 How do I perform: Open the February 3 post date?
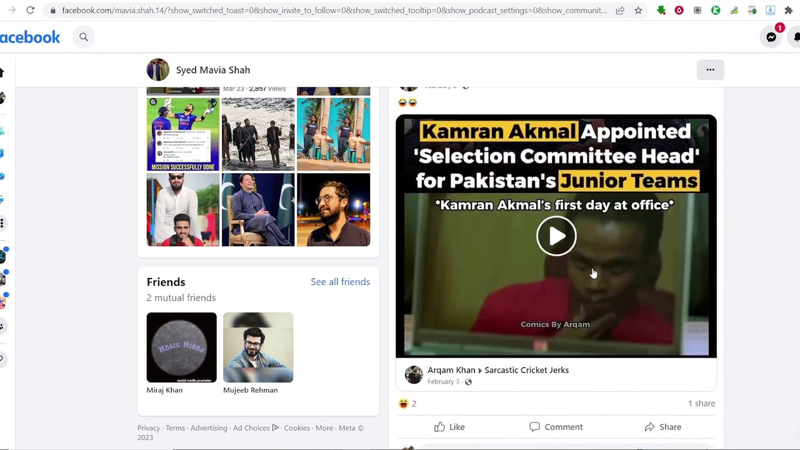tap(443, 382)
